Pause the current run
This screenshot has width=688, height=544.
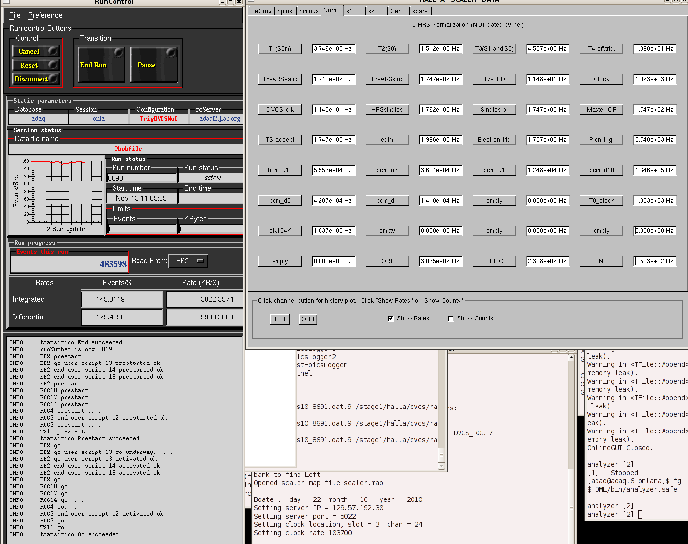pyautogui.click(x=154, y=65)
